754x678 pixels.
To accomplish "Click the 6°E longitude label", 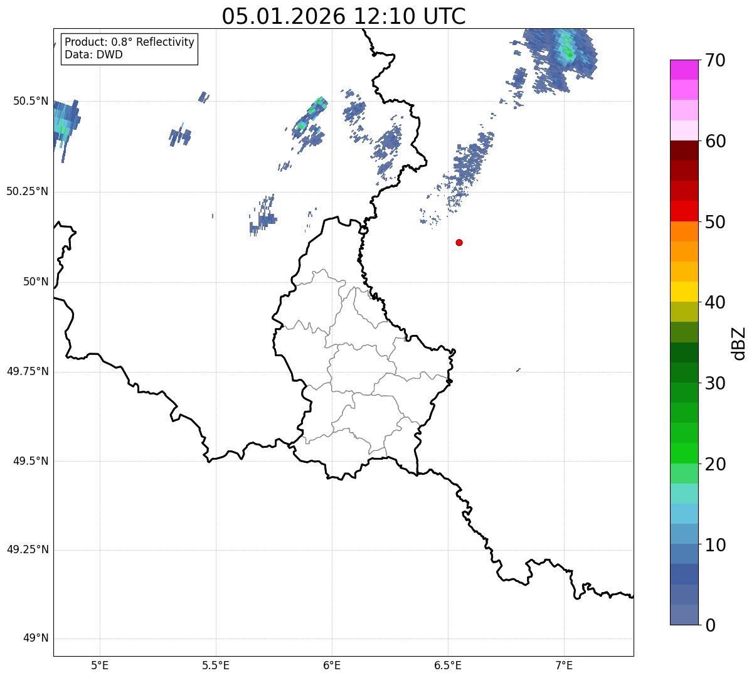I will 332,665.
